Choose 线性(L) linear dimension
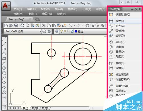This screenshot has height=111, width=143. [125, 21]
